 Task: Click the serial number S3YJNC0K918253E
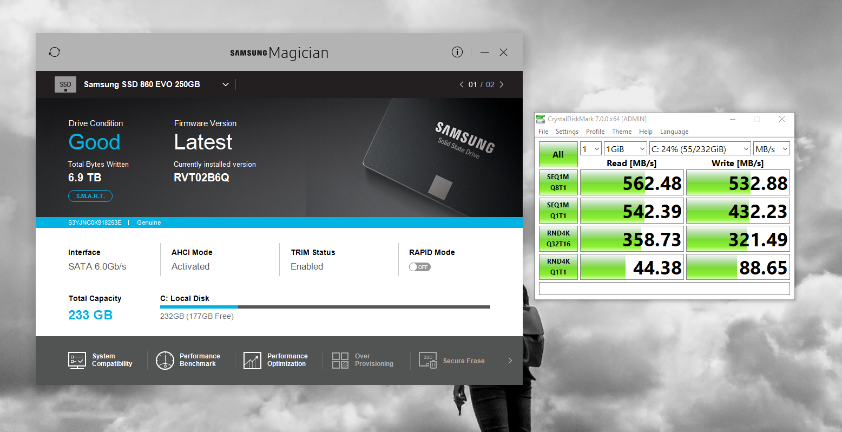coord(95,222)
